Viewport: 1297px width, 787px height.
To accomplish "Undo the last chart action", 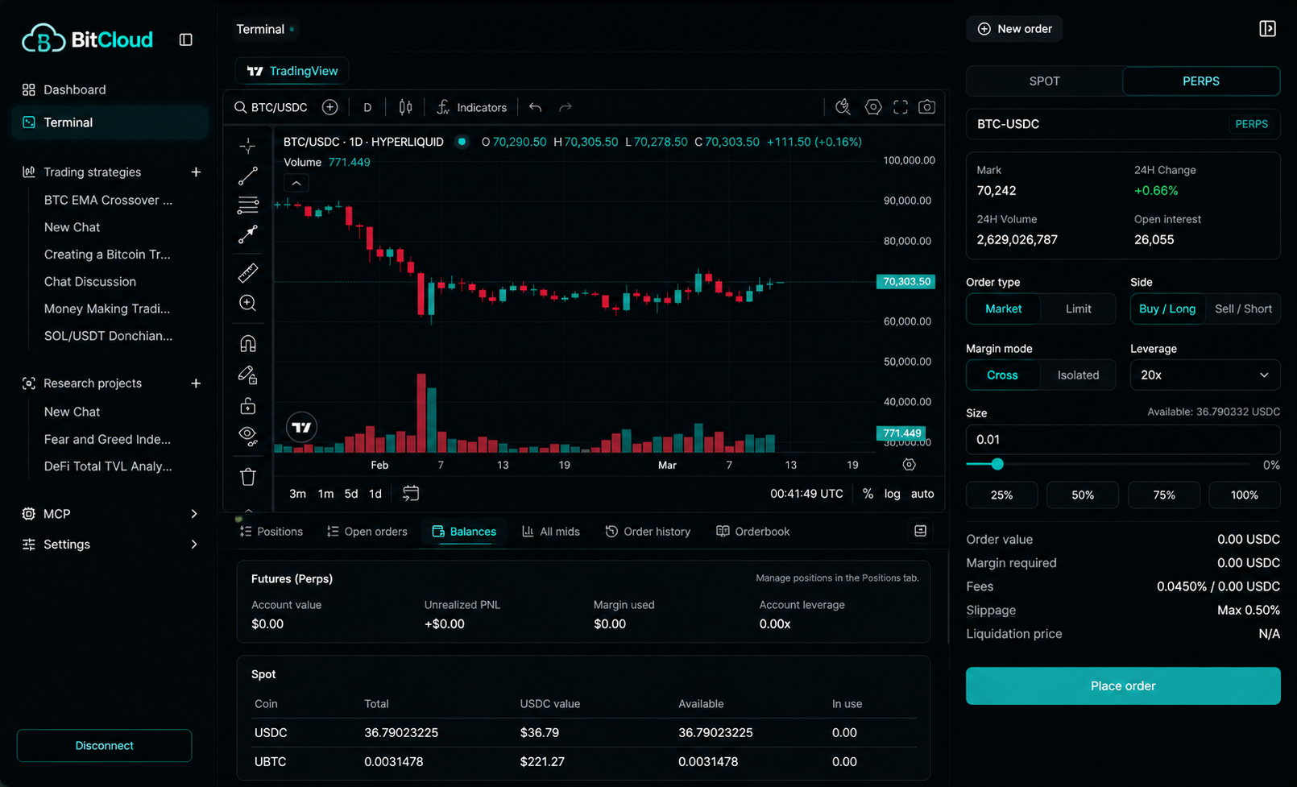I will (535, 107).
